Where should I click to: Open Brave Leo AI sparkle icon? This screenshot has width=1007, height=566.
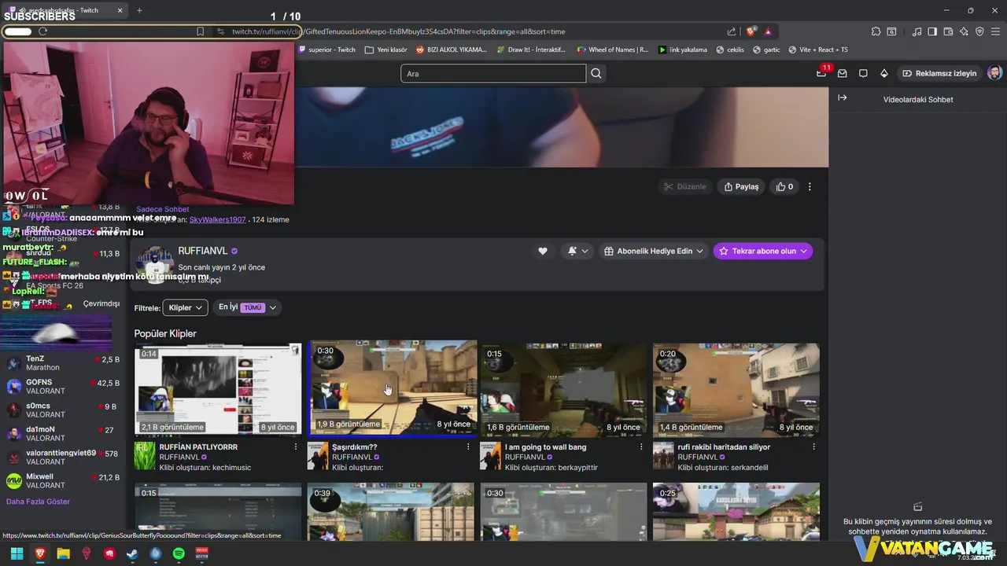tap(964, 31)
